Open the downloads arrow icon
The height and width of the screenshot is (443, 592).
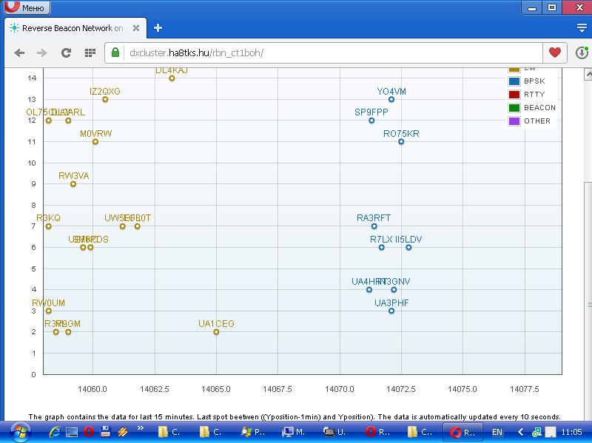pyautogui.click(x=582, y=53)
